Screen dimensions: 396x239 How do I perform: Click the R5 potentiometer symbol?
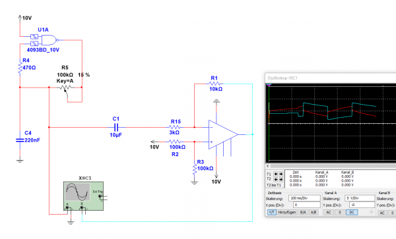(x=65, y=88)
